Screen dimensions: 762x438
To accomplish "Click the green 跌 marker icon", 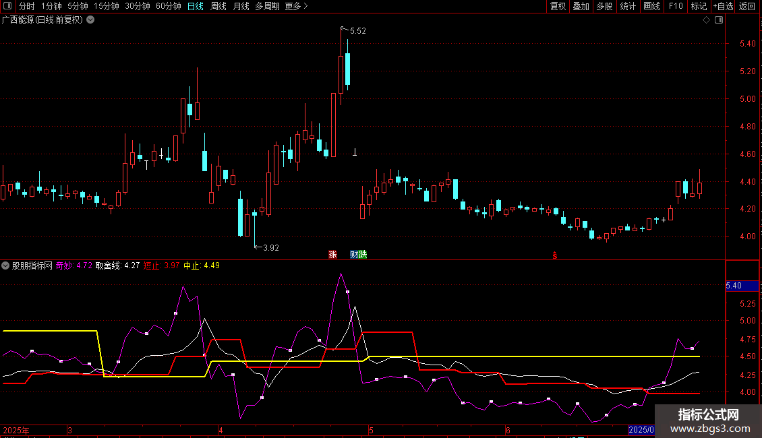I will click(363, 255).
